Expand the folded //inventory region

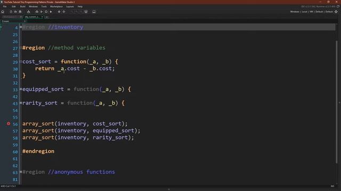click(x=21, y=27)
